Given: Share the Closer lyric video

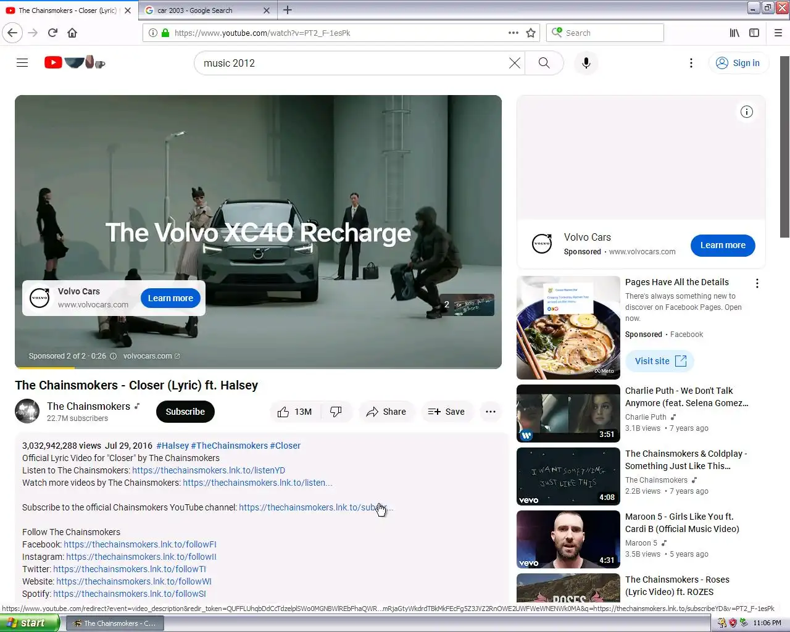Looking at the screenshot, I should click(386, 412).
